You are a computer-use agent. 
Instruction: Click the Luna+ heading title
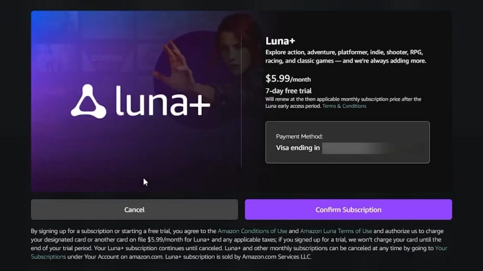click(x=280, y=41)
